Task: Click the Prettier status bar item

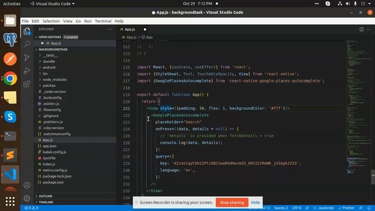Action: click(x=346, y=208)
